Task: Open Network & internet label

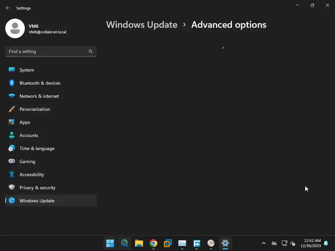Action: click(39, 96)
